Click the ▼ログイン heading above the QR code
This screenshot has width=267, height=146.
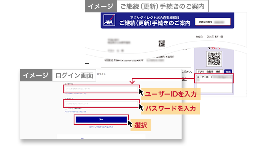tap(214, 48)
